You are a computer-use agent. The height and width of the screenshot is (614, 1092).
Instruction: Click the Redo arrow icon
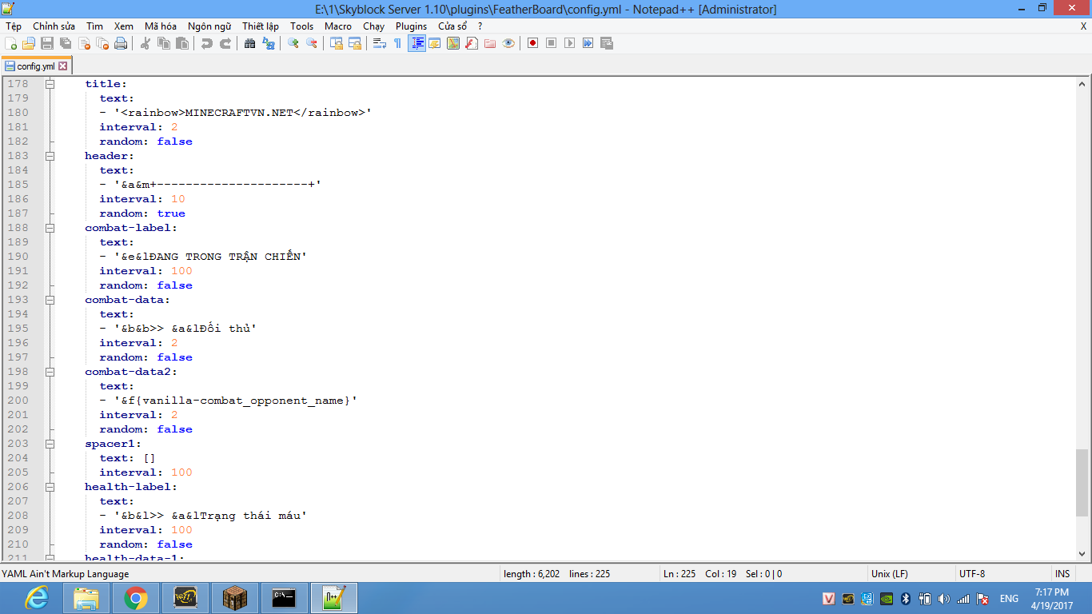(225, 43)
